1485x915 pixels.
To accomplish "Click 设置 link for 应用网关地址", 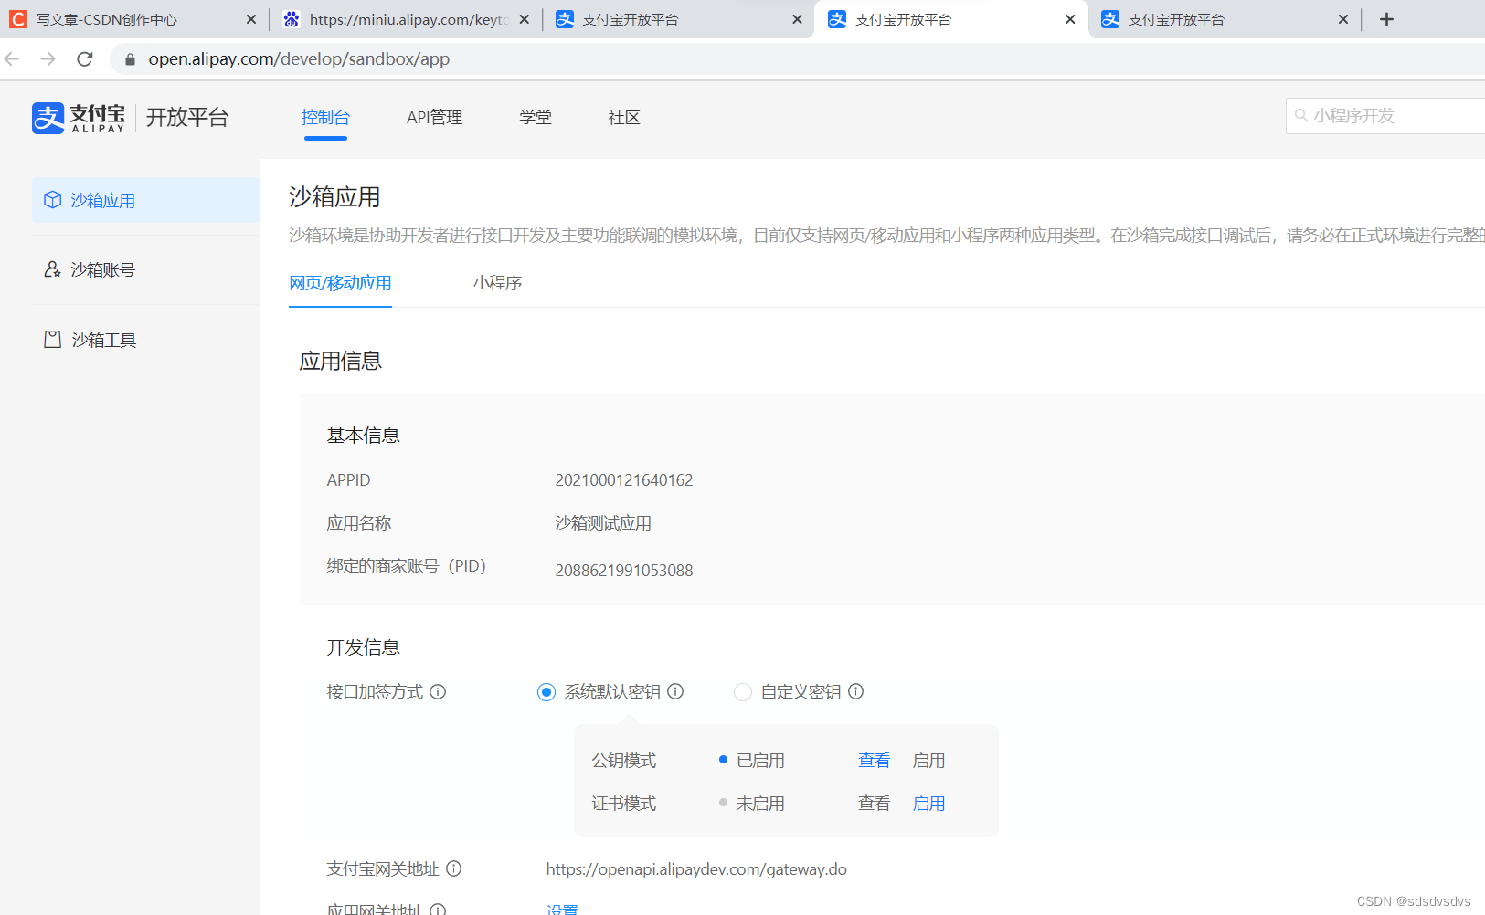I will 562,910.
